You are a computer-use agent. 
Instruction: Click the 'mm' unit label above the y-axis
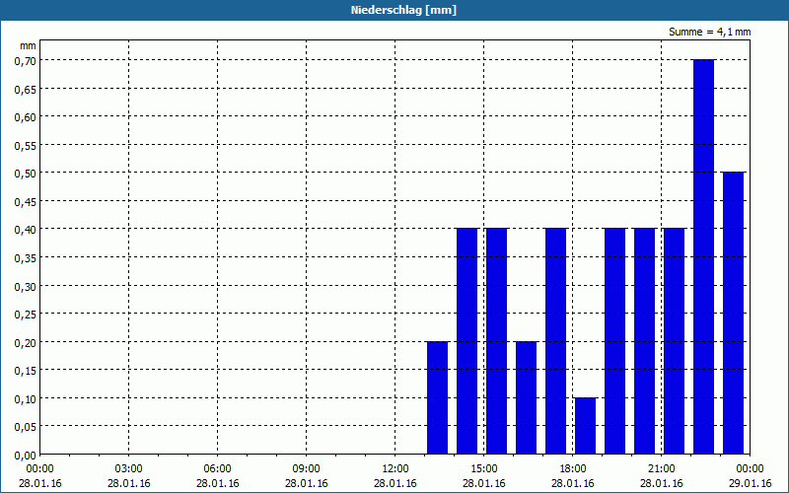coord(28,45)
